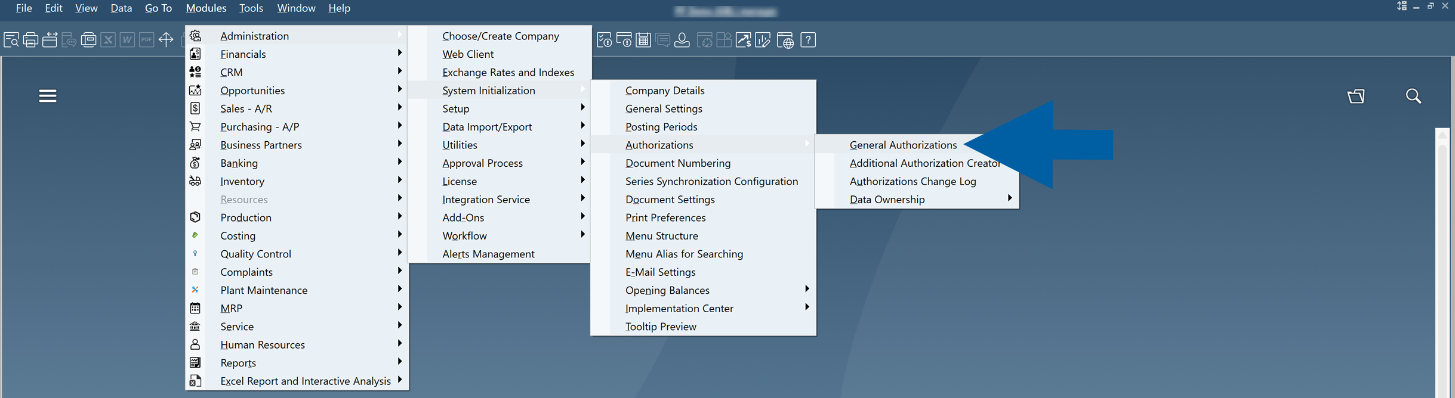Expand the Plant Maintenance submenu arrow
The image size is (1455, 398).
click(x=399, y=289)
